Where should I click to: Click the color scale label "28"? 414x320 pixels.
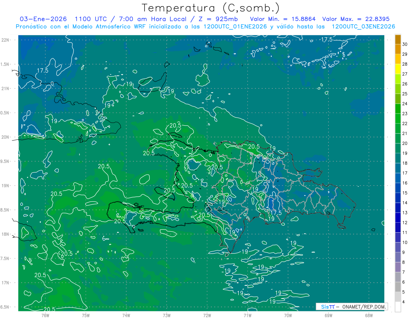pyautogui.click(x=405, y=64)
